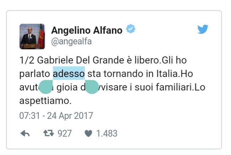Open the Angelino Alfano display name link
This screenshot has width=231, height=155.
[87, 30]
